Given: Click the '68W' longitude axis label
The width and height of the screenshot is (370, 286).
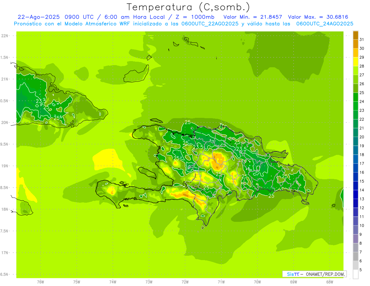Looking at the screenshot, I should [330, 282].
